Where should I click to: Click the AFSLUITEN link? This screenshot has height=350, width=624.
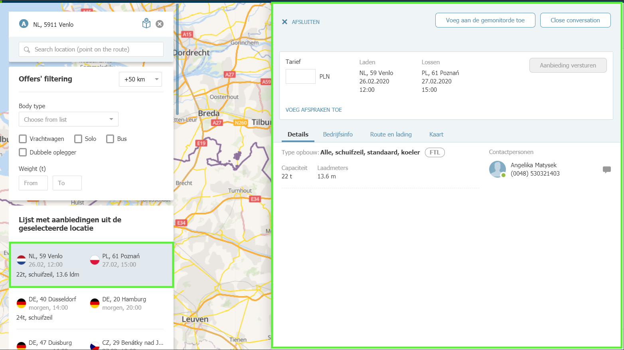point(306,22)
